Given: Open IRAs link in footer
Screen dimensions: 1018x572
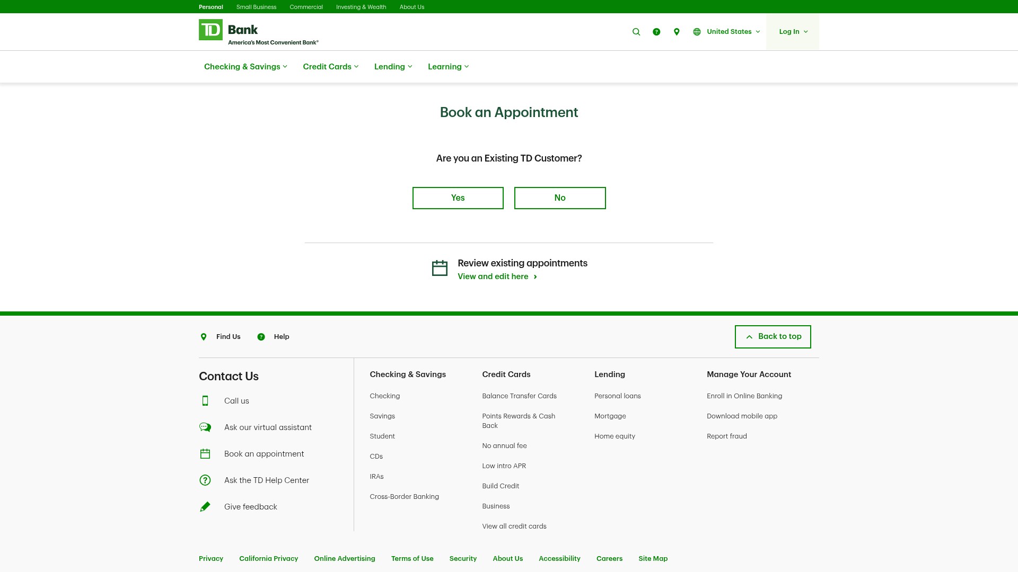Looking at the screenshot, I should [377, 477].
